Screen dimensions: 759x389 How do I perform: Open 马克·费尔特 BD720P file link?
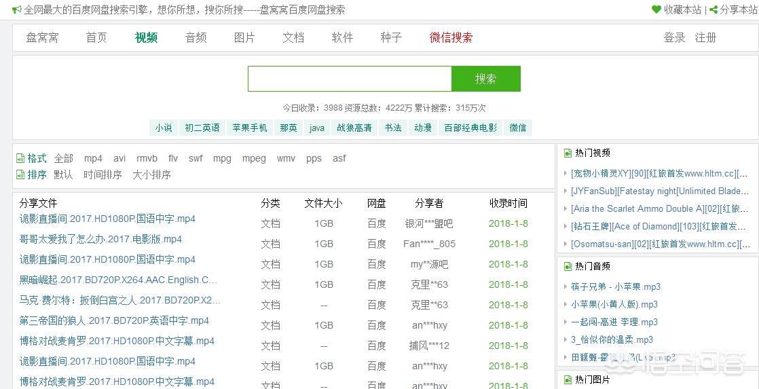120,301
